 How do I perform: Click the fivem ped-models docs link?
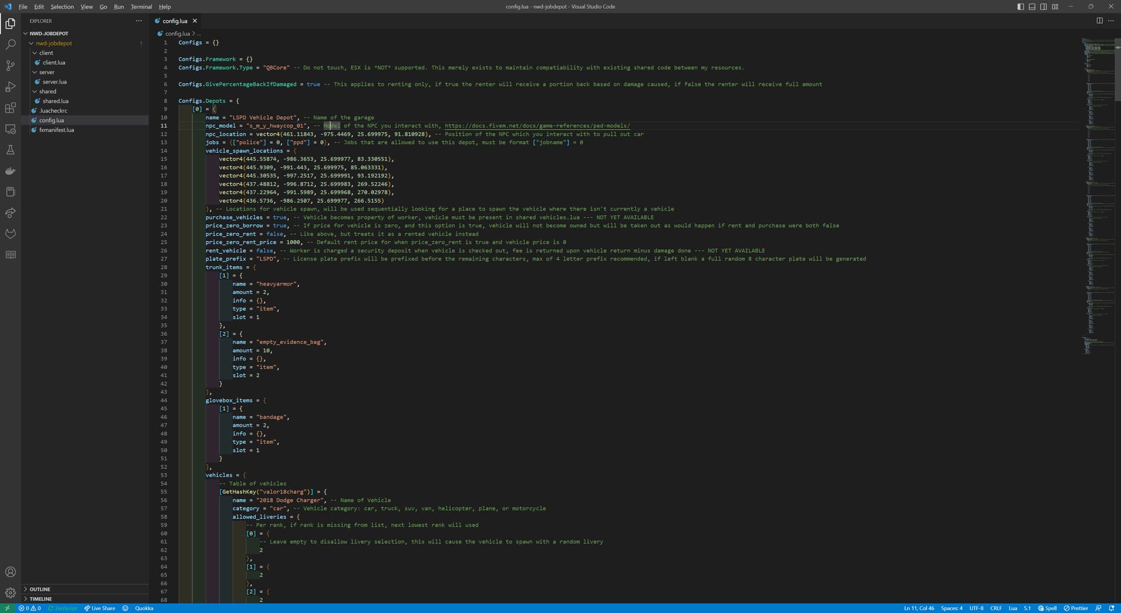coord(537,126)
